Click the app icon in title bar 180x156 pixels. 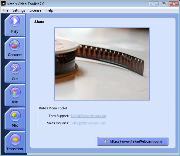click(x=4, y=4)
